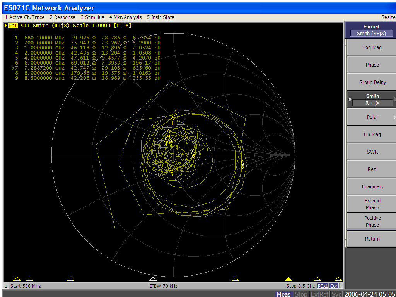Click the PExt status indicator

[x=323, y=286]
